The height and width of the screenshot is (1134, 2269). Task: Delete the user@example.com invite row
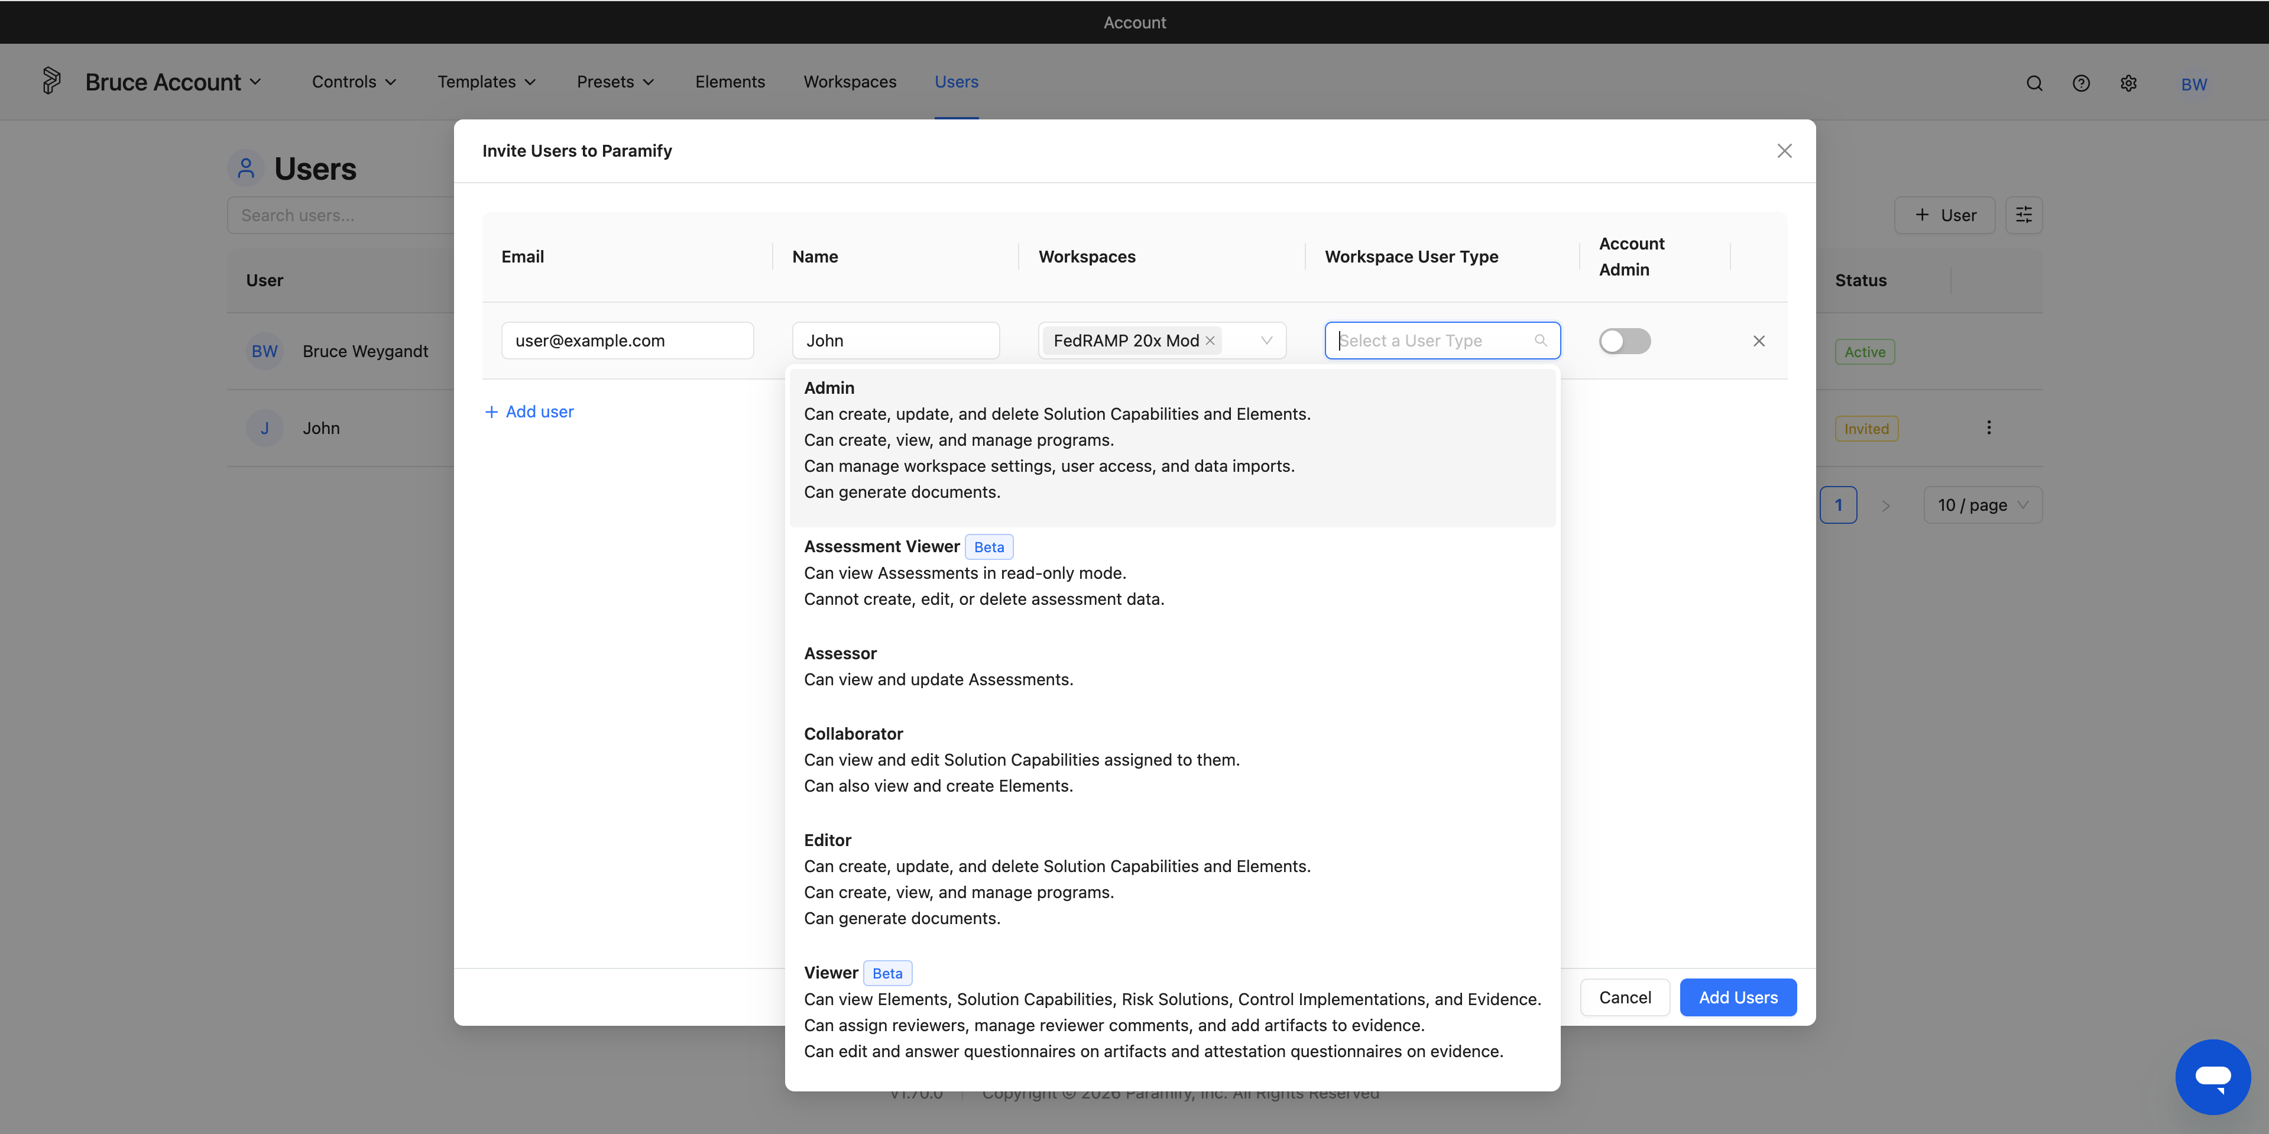(1758, 341)
